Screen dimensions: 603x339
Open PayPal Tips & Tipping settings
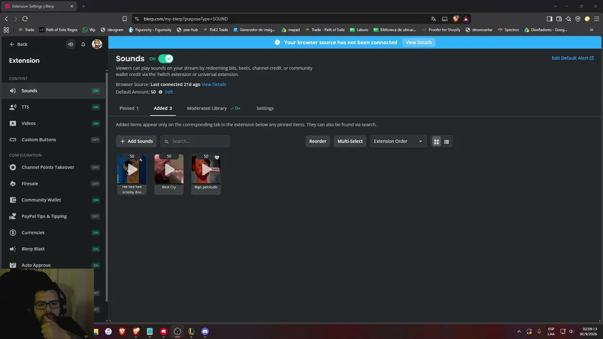(53, 216)
